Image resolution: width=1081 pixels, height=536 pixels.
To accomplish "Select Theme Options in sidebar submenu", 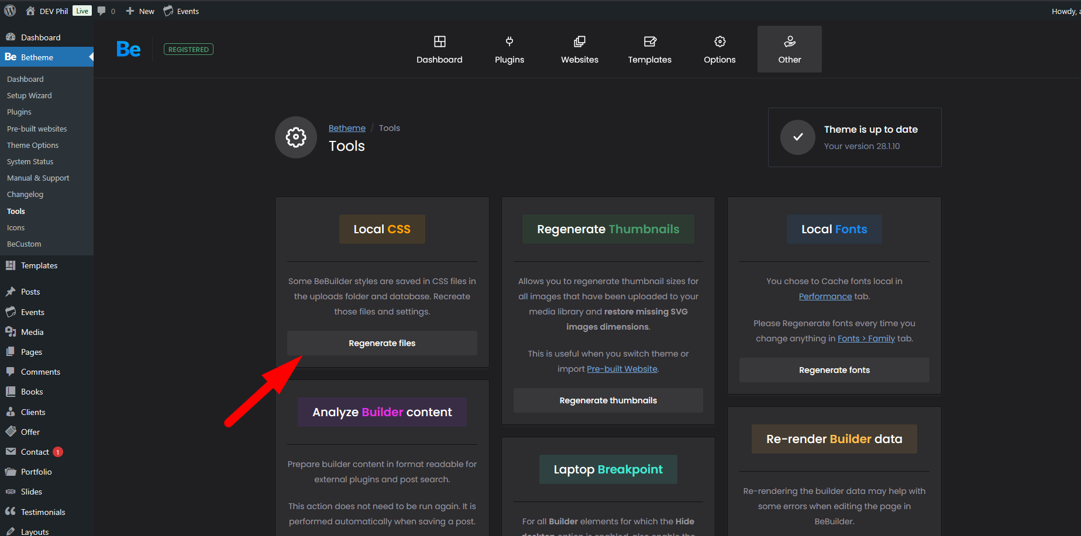I will (33, 145).
